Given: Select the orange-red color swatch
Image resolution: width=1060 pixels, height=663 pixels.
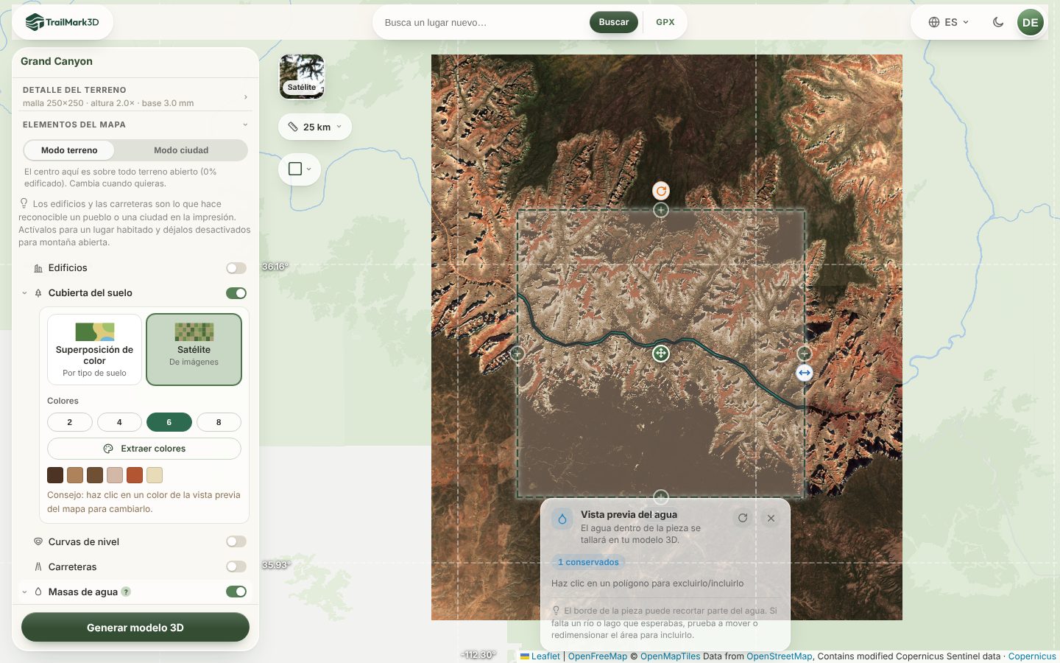Looking at the screenshot, I should tap(135, 475).
